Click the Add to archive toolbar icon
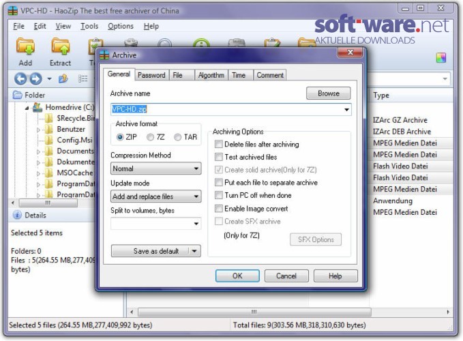Screen dimensions: 463x341 click(x=25, y=46)
